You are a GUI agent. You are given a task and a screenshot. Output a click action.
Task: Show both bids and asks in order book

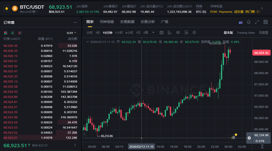click(x=6, y=33)
